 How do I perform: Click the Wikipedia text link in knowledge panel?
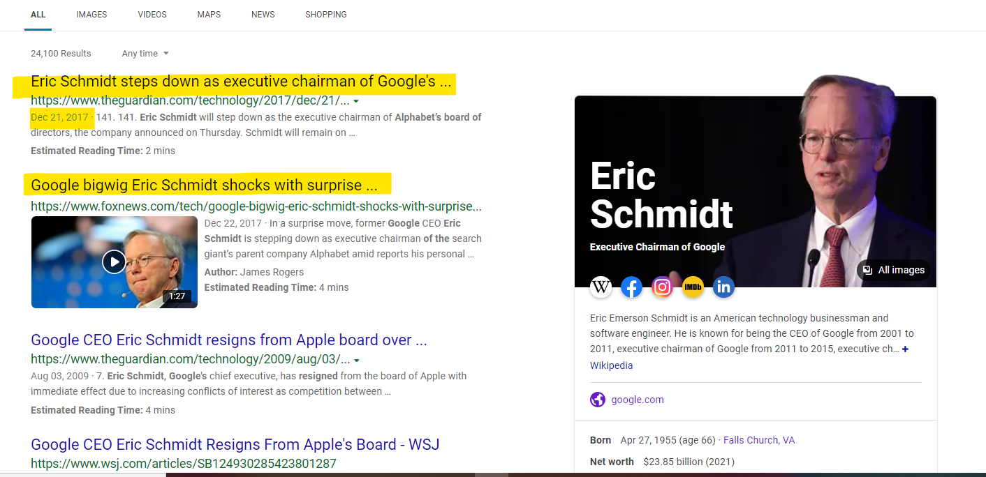coord(612,365)
